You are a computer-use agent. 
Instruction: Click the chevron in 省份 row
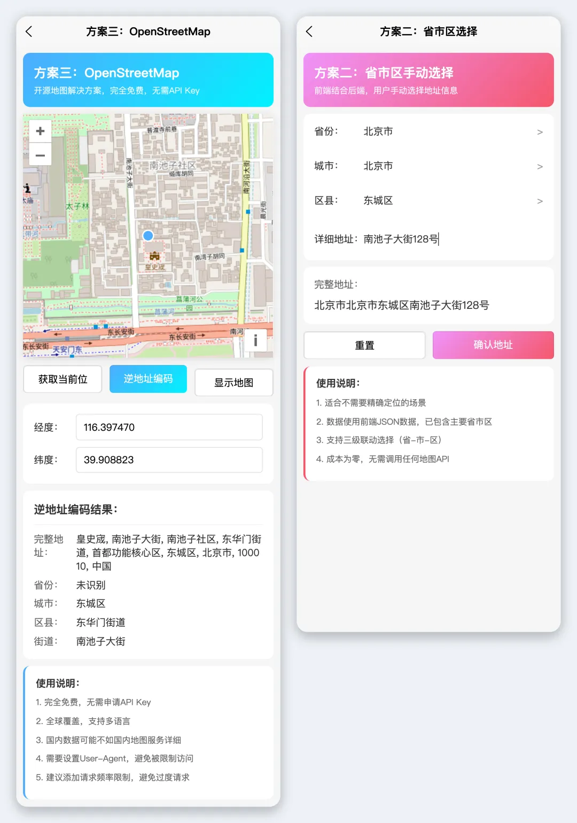tap(540, 132)
